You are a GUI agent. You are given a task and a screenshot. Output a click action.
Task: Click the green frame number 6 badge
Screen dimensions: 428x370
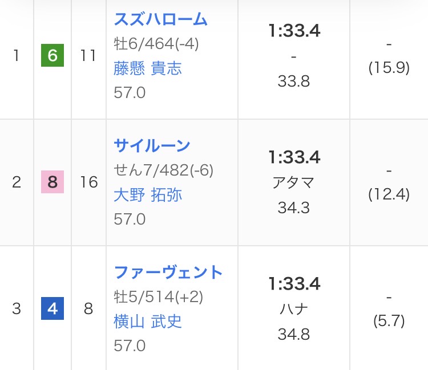(53, 57)
